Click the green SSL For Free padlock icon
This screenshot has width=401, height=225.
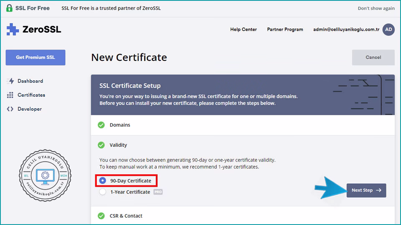point(9,8)
